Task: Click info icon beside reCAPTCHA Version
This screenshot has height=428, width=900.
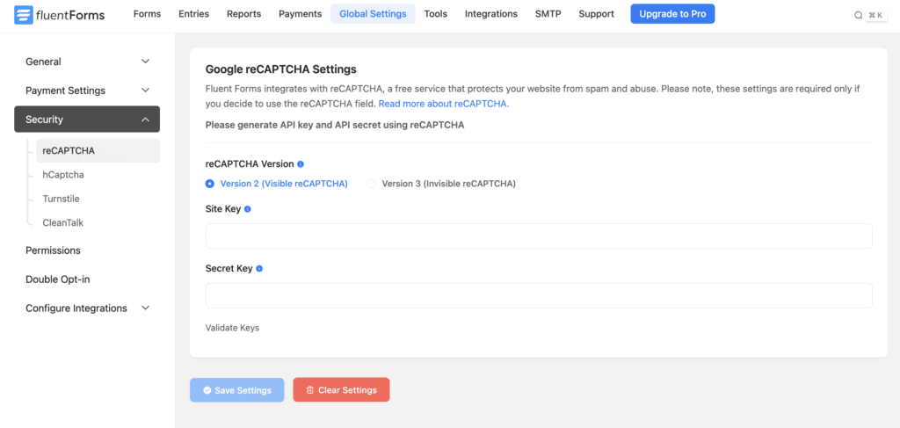Action: click(301, 164)
